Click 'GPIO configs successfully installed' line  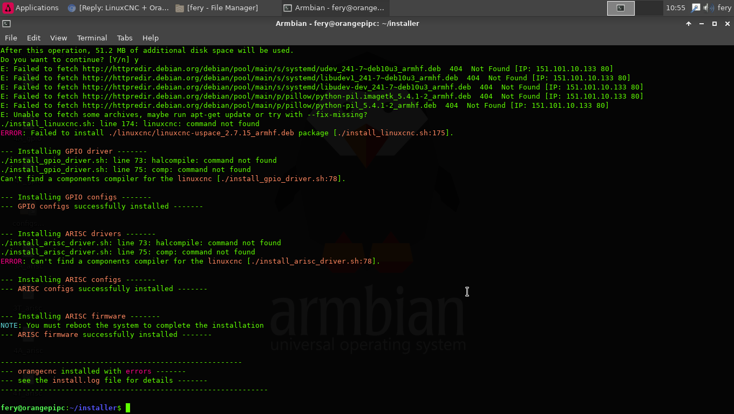tap(102, 206)
